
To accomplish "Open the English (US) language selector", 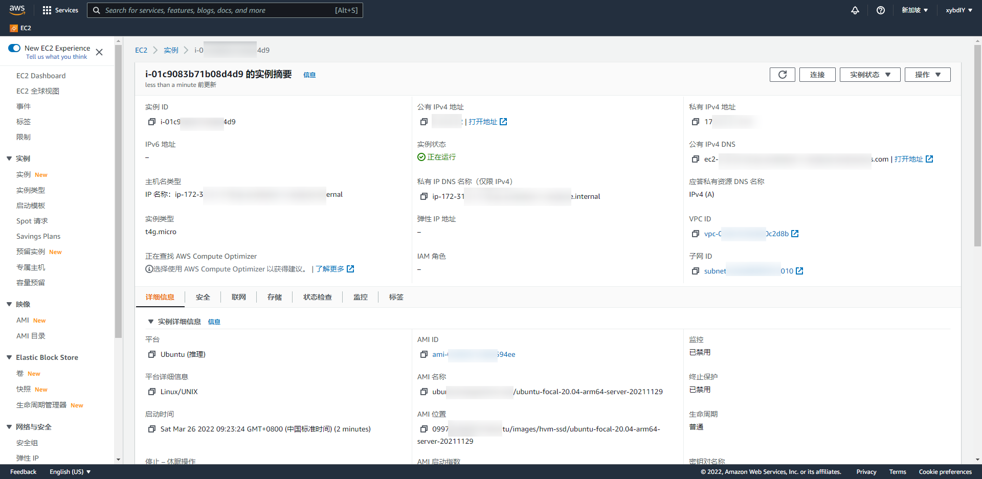I will pos(70,472).
